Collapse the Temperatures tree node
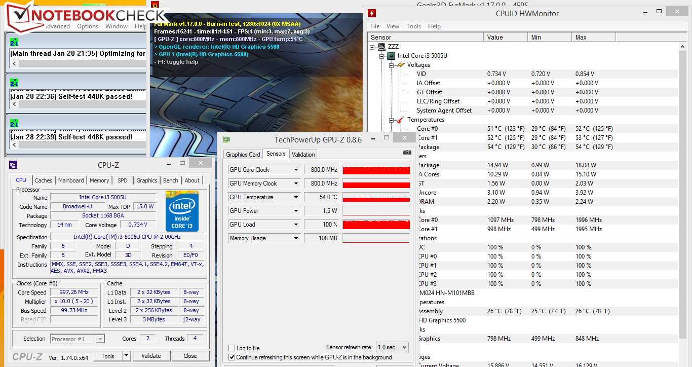The image size is (692, 367). [x=392, y=120]
